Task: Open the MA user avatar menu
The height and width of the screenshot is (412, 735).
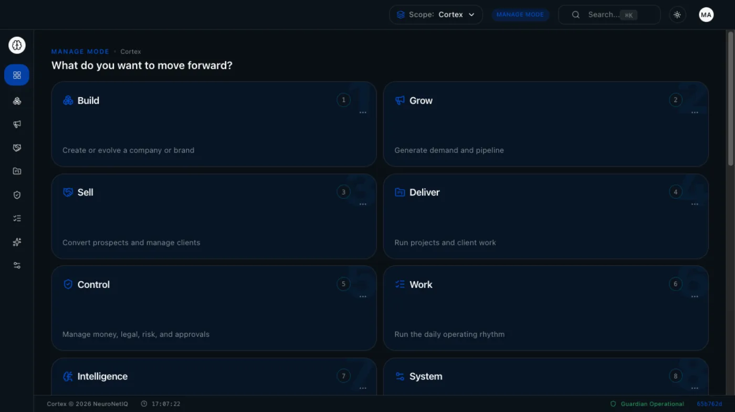Action: pos(706,15)
